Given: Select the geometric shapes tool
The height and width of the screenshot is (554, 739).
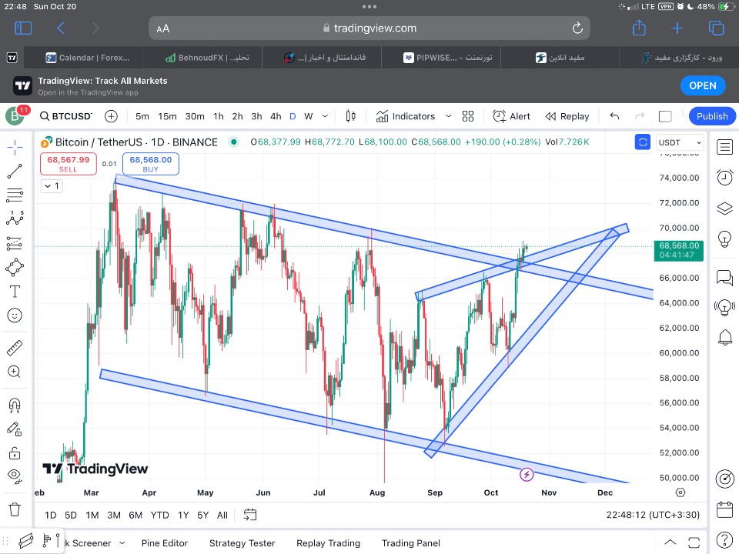Looking at the screenshot, I should click(x=15, y=267).
